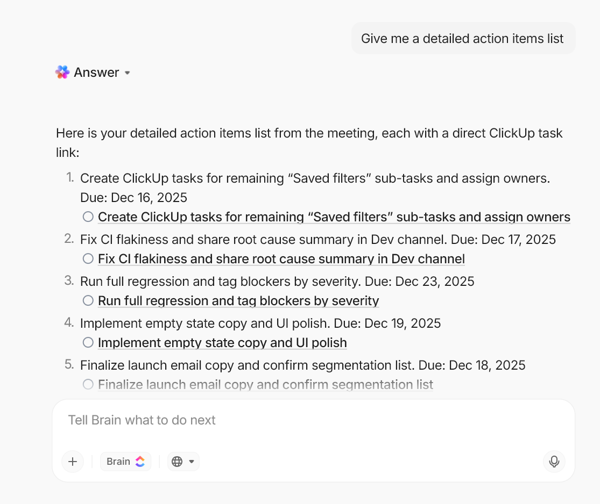Click the plus icon to add an attachment
The width and height of the screenshot is (600, 504).
(73, 461)
